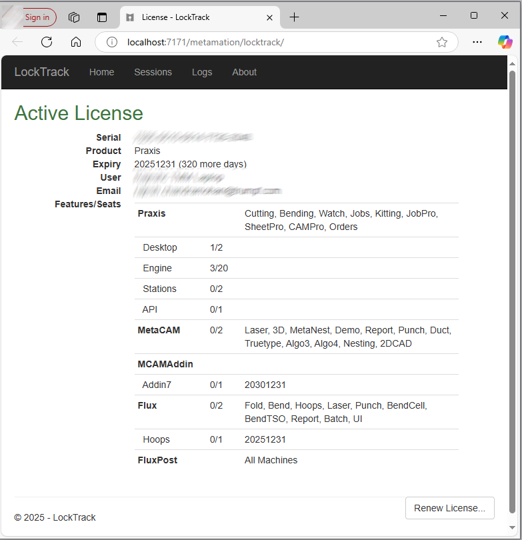Click the Desktop seats value 1/2
The width and height of the screenshot is (522, 540).
[216, 247]
